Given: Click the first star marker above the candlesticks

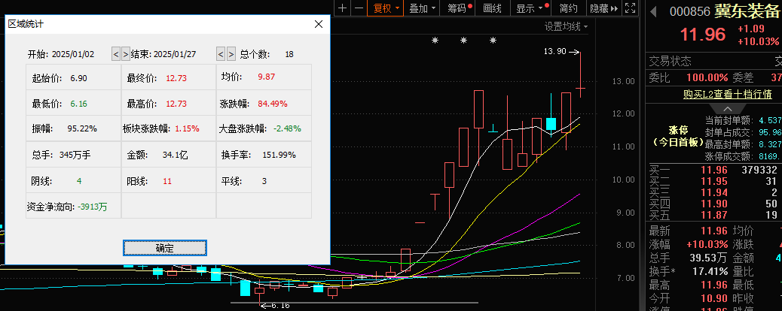Looking at the screenshot, I should coord(435,41).
